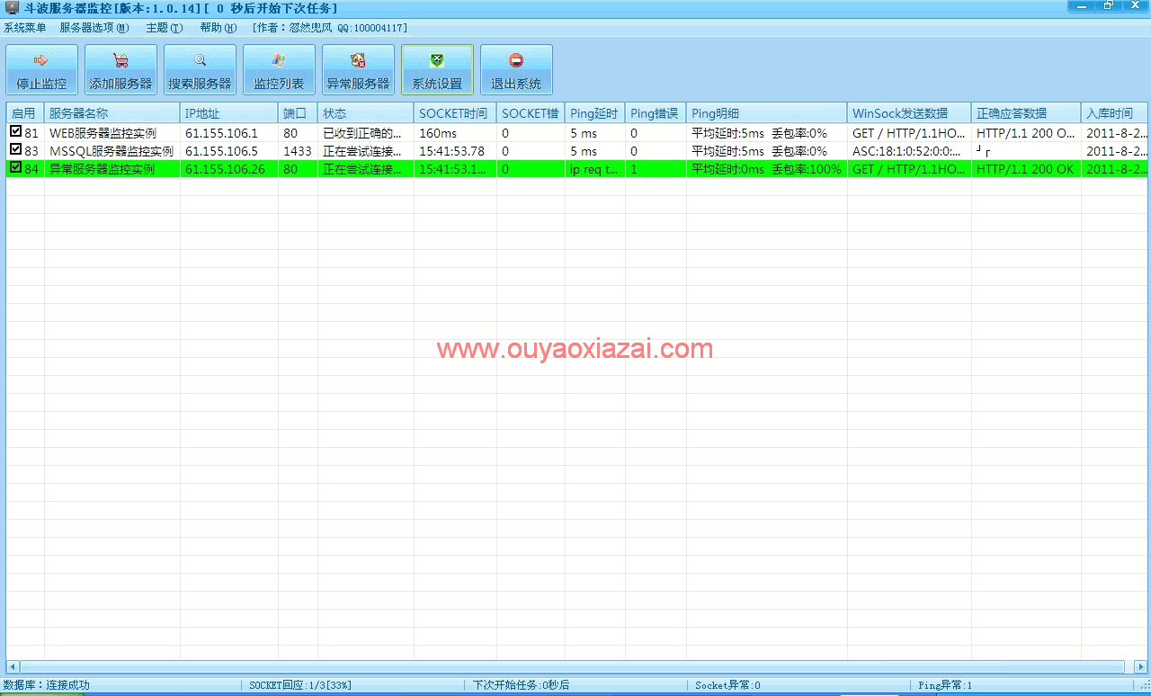Click the 下次开始任务:0秒后 status entry

522,685
